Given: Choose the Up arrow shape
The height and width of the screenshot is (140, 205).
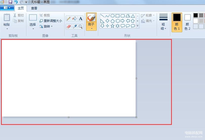Looking at the screenshot, I should coord(133,21).
